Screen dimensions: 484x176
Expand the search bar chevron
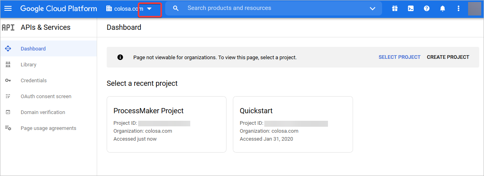point(373,8)
